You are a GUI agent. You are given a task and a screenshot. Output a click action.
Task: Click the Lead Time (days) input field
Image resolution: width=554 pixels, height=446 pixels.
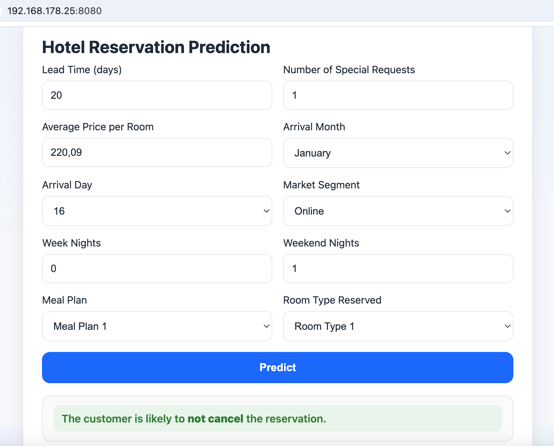157,95
